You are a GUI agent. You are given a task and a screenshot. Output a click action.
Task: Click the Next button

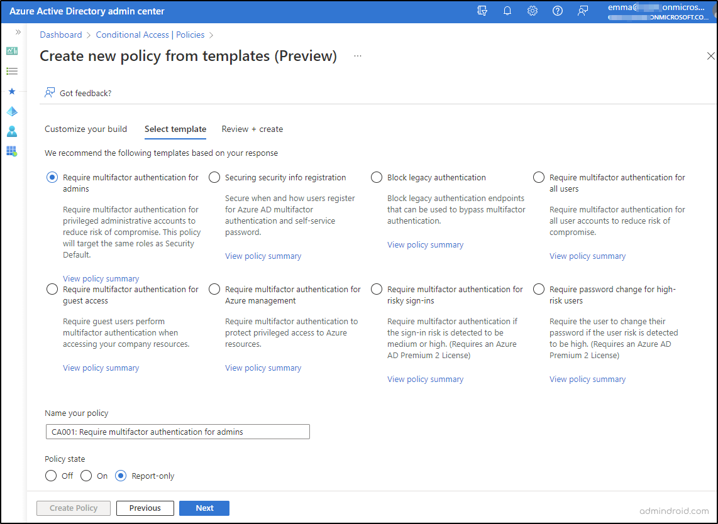click(204, 508)
